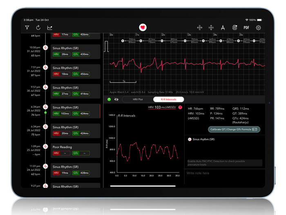Viewport: 286px width, 215px height.
Task: Check the Wi-Fi status icon
Action: click(x=247, y=20)
